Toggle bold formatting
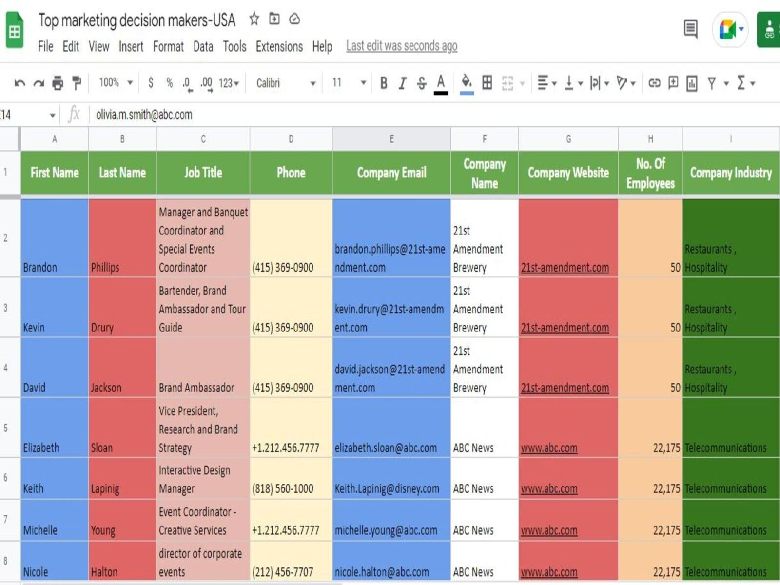780x585 pixels. pos(384,83)
